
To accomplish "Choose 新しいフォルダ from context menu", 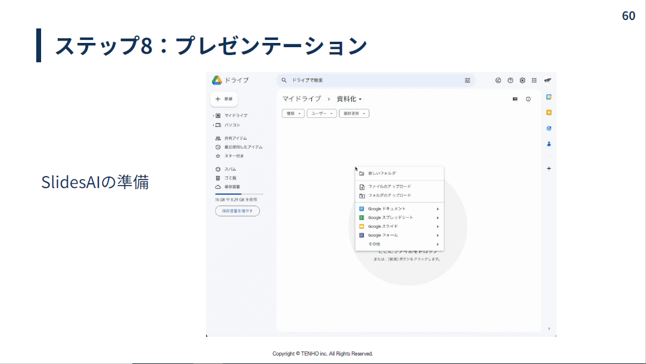I will tap(399, 174).
